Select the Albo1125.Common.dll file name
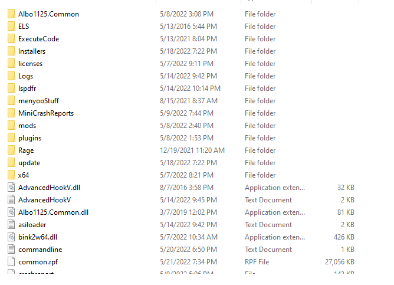This screenshot has width=394, height=285. coord(53,212)
